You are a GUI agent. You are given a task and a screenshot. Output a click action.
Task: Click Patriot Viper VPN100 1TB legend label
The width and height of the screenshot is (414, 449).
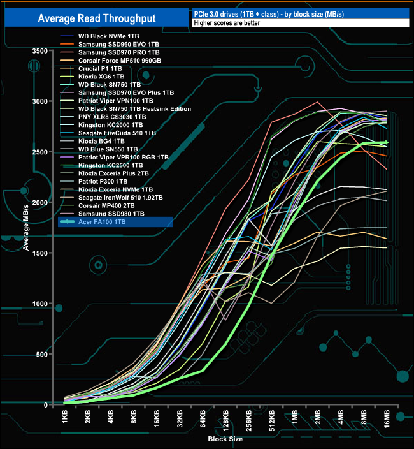116,101
